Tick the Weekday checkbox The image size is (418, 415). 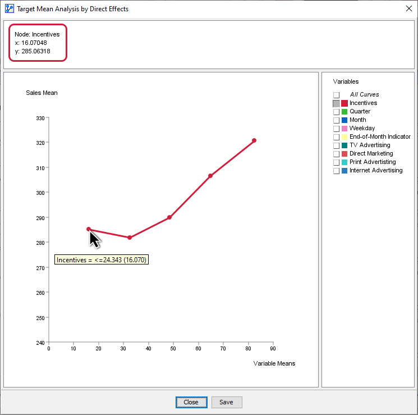336,129
